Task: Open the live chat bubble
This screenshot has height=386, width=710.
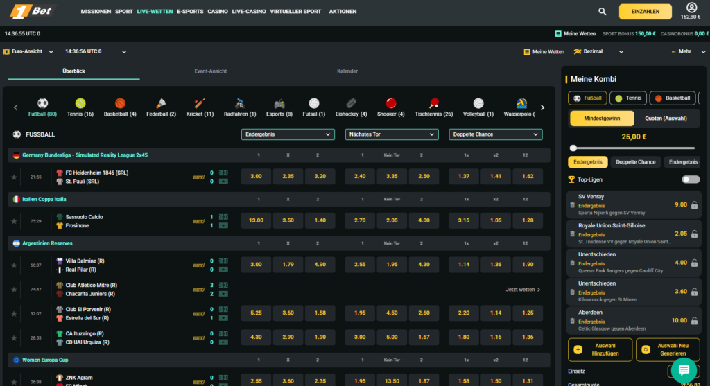Action: tap(684, 370)
